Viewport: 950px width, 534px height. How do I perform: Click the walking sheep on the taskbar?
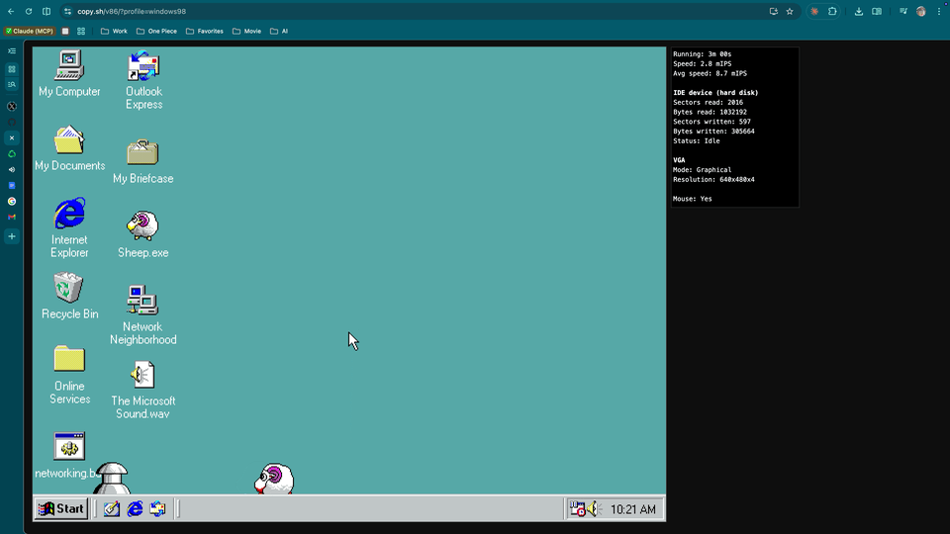point(274,479)
